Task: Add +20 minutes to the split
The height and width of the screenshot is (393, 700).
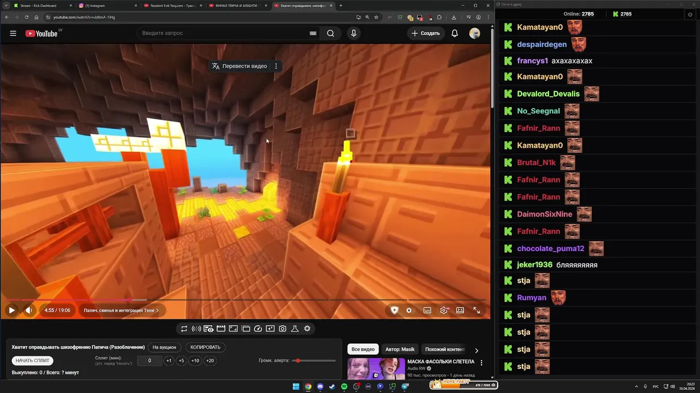Action: coord(210,361)
